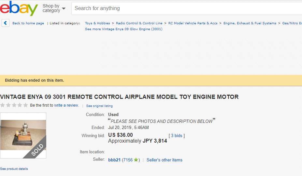The height and width of the screenshot is (176, 302).
Task: Open See more Vintage Enya 09 Glow Engine
Action: point(124,29)
